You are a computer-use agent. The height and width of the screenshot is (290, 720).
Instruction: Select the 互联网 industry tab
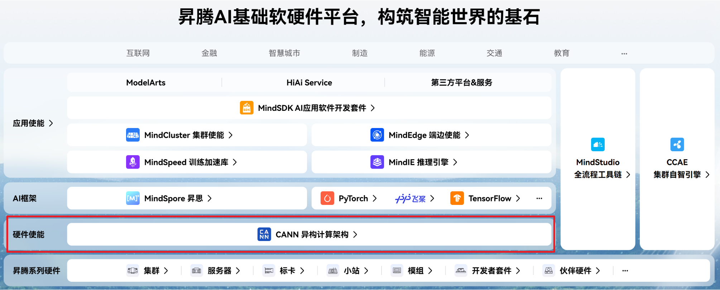(138, 53)
